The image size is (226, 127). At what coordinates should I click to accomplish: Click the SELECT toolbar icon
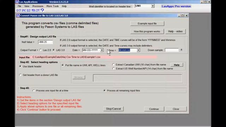[29, 10]
